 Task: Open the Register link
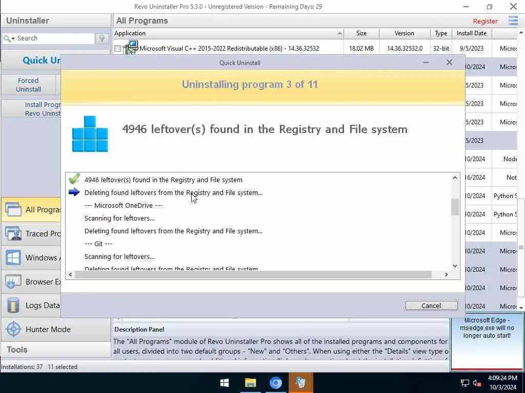[x=485, y=21]
